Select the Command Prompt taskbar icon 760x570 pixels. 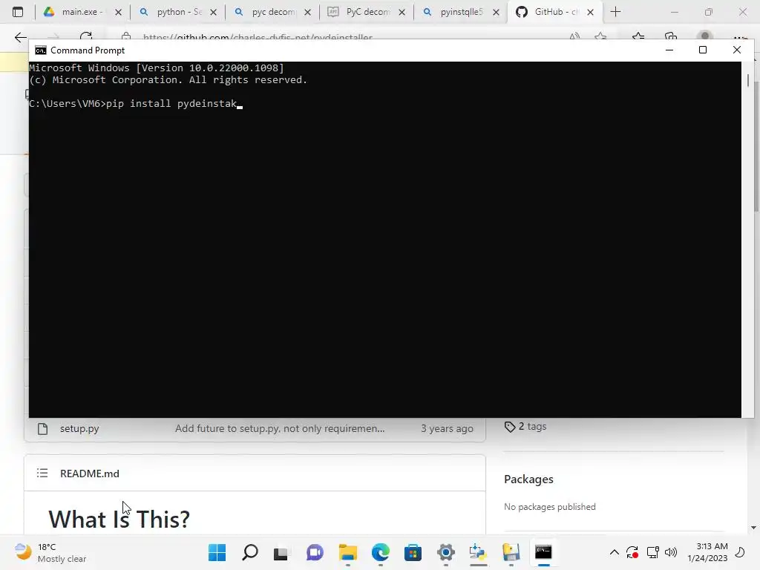click(543, 552)
